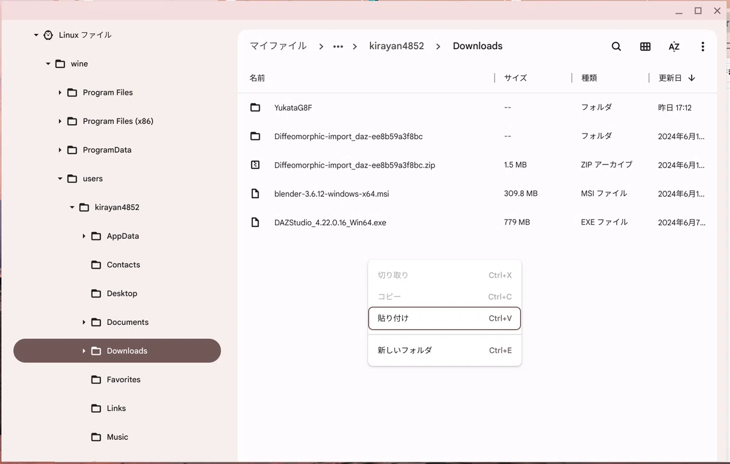Open the AZ sort options
730x464 pixels.
pos(674,46)
